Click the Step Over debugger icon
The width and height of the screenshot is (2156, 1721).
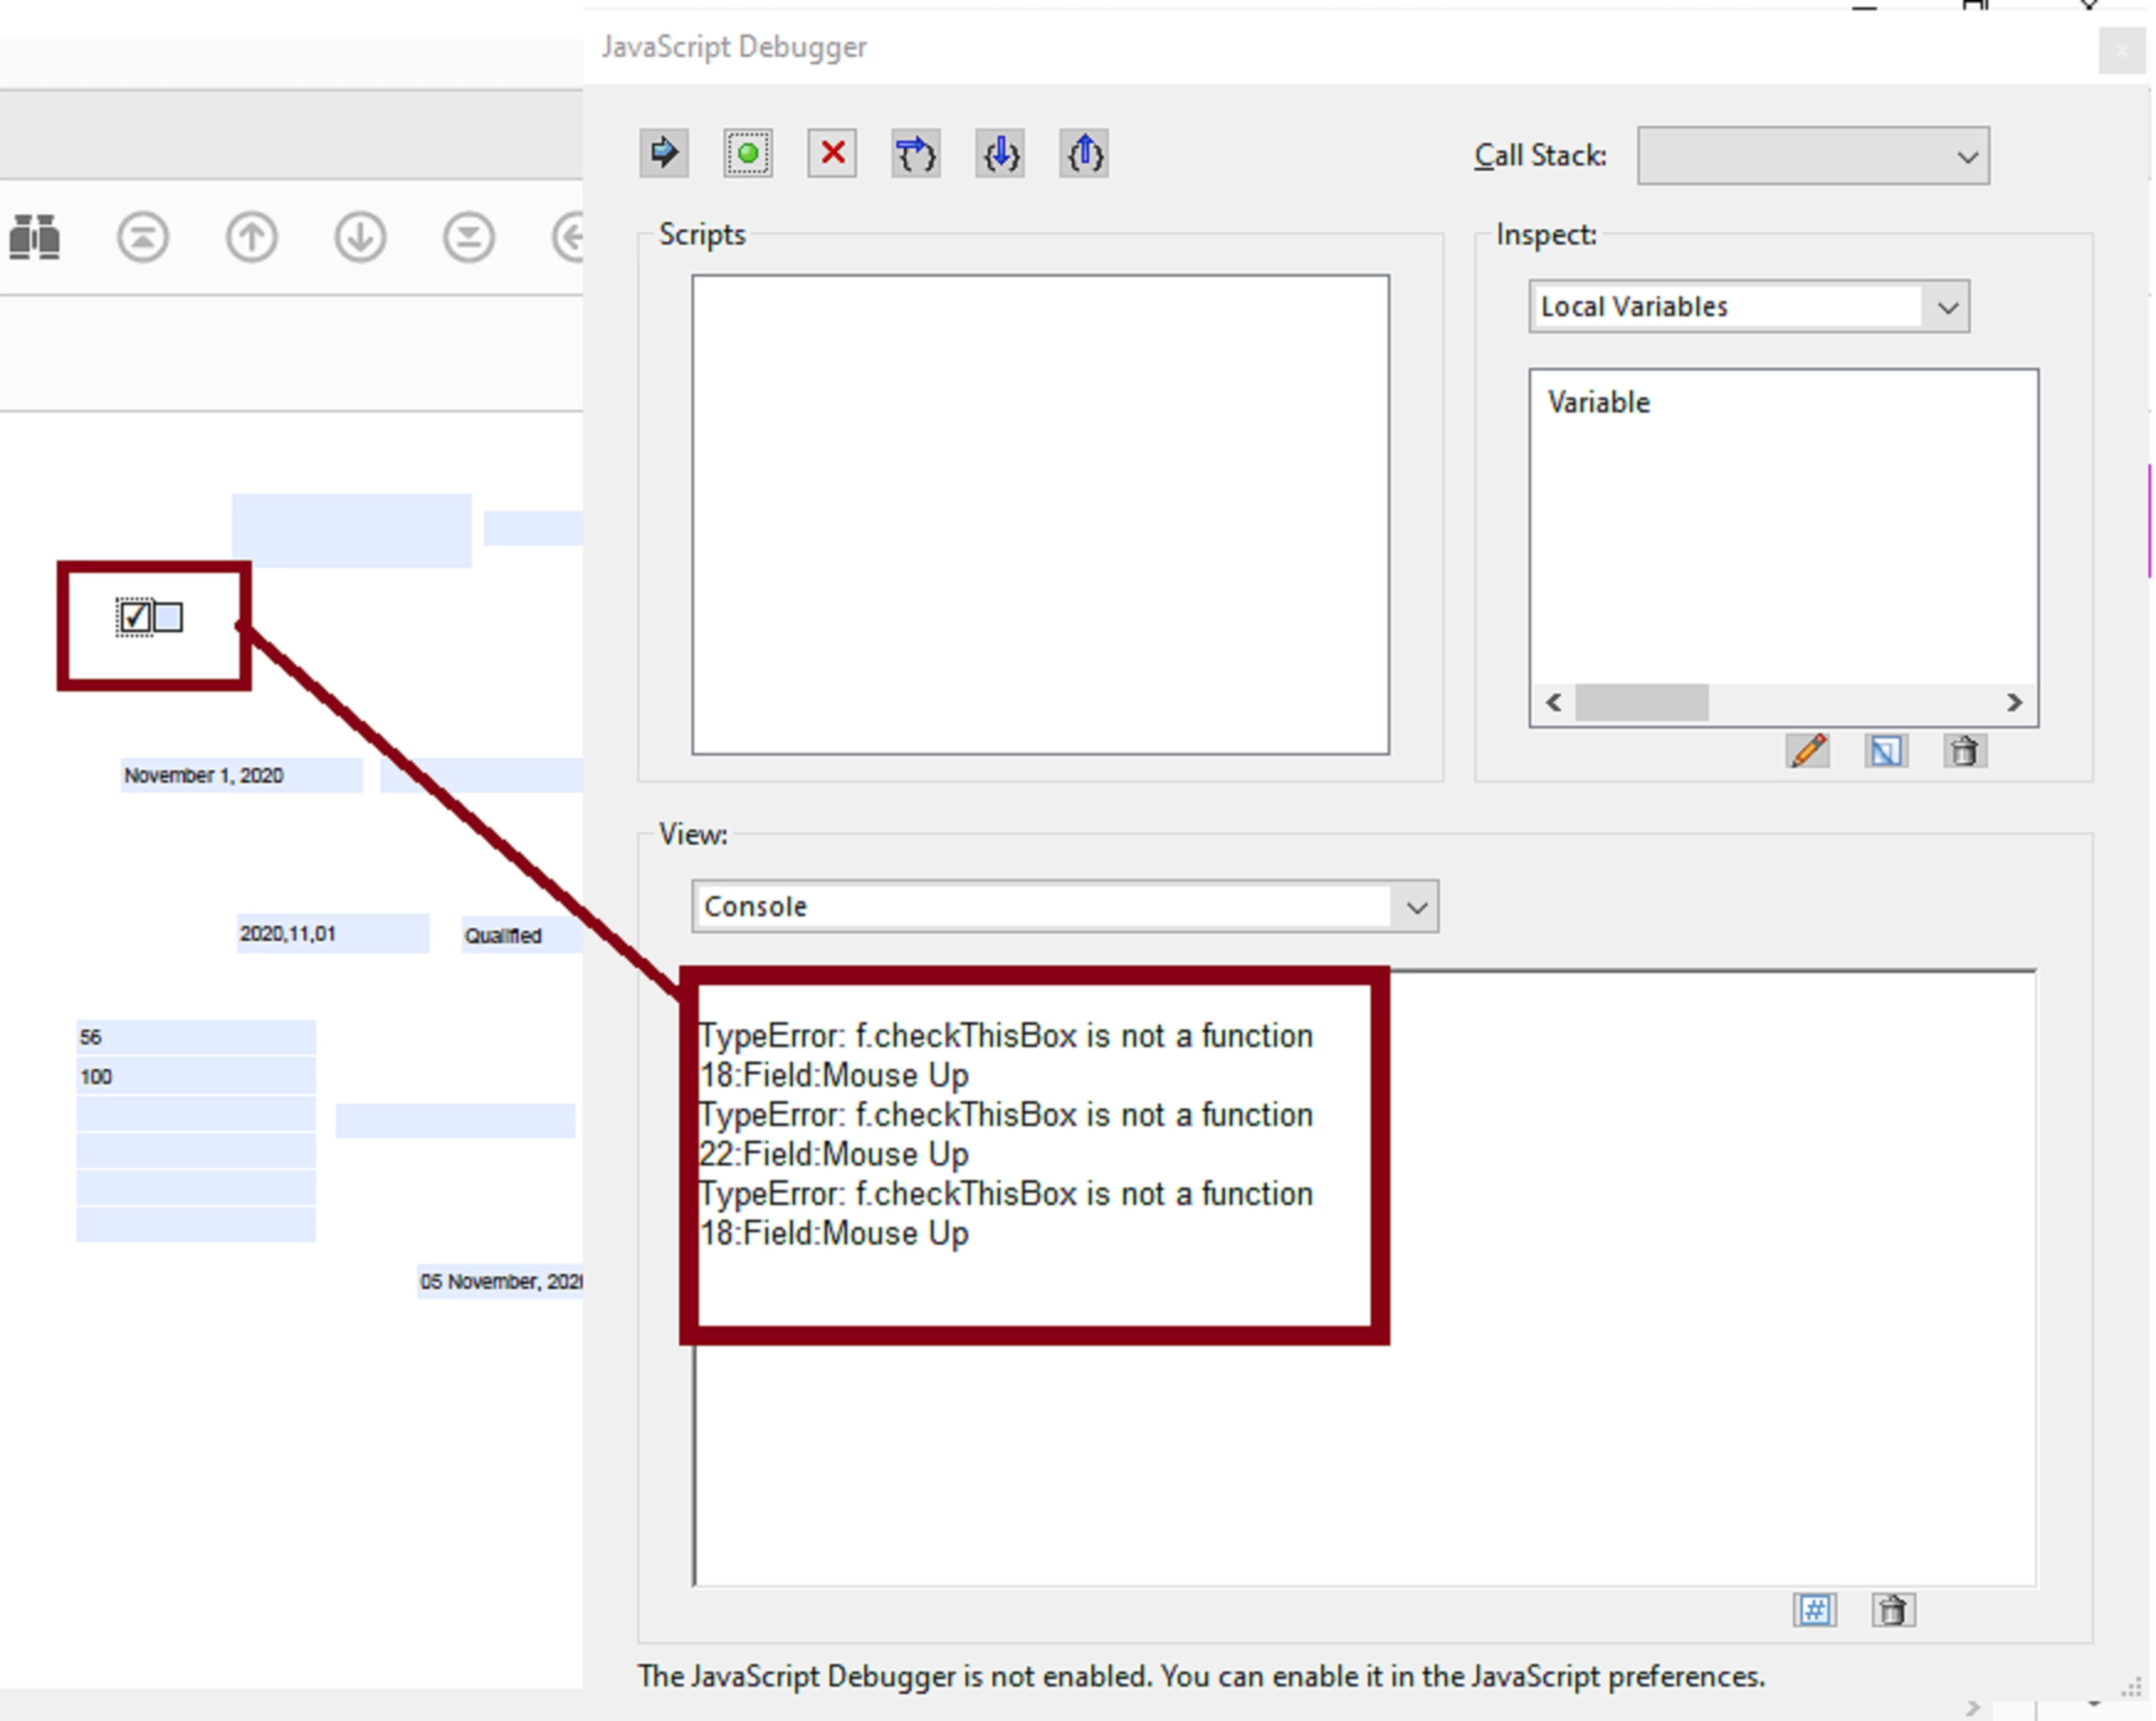click(x=916, y=154)
